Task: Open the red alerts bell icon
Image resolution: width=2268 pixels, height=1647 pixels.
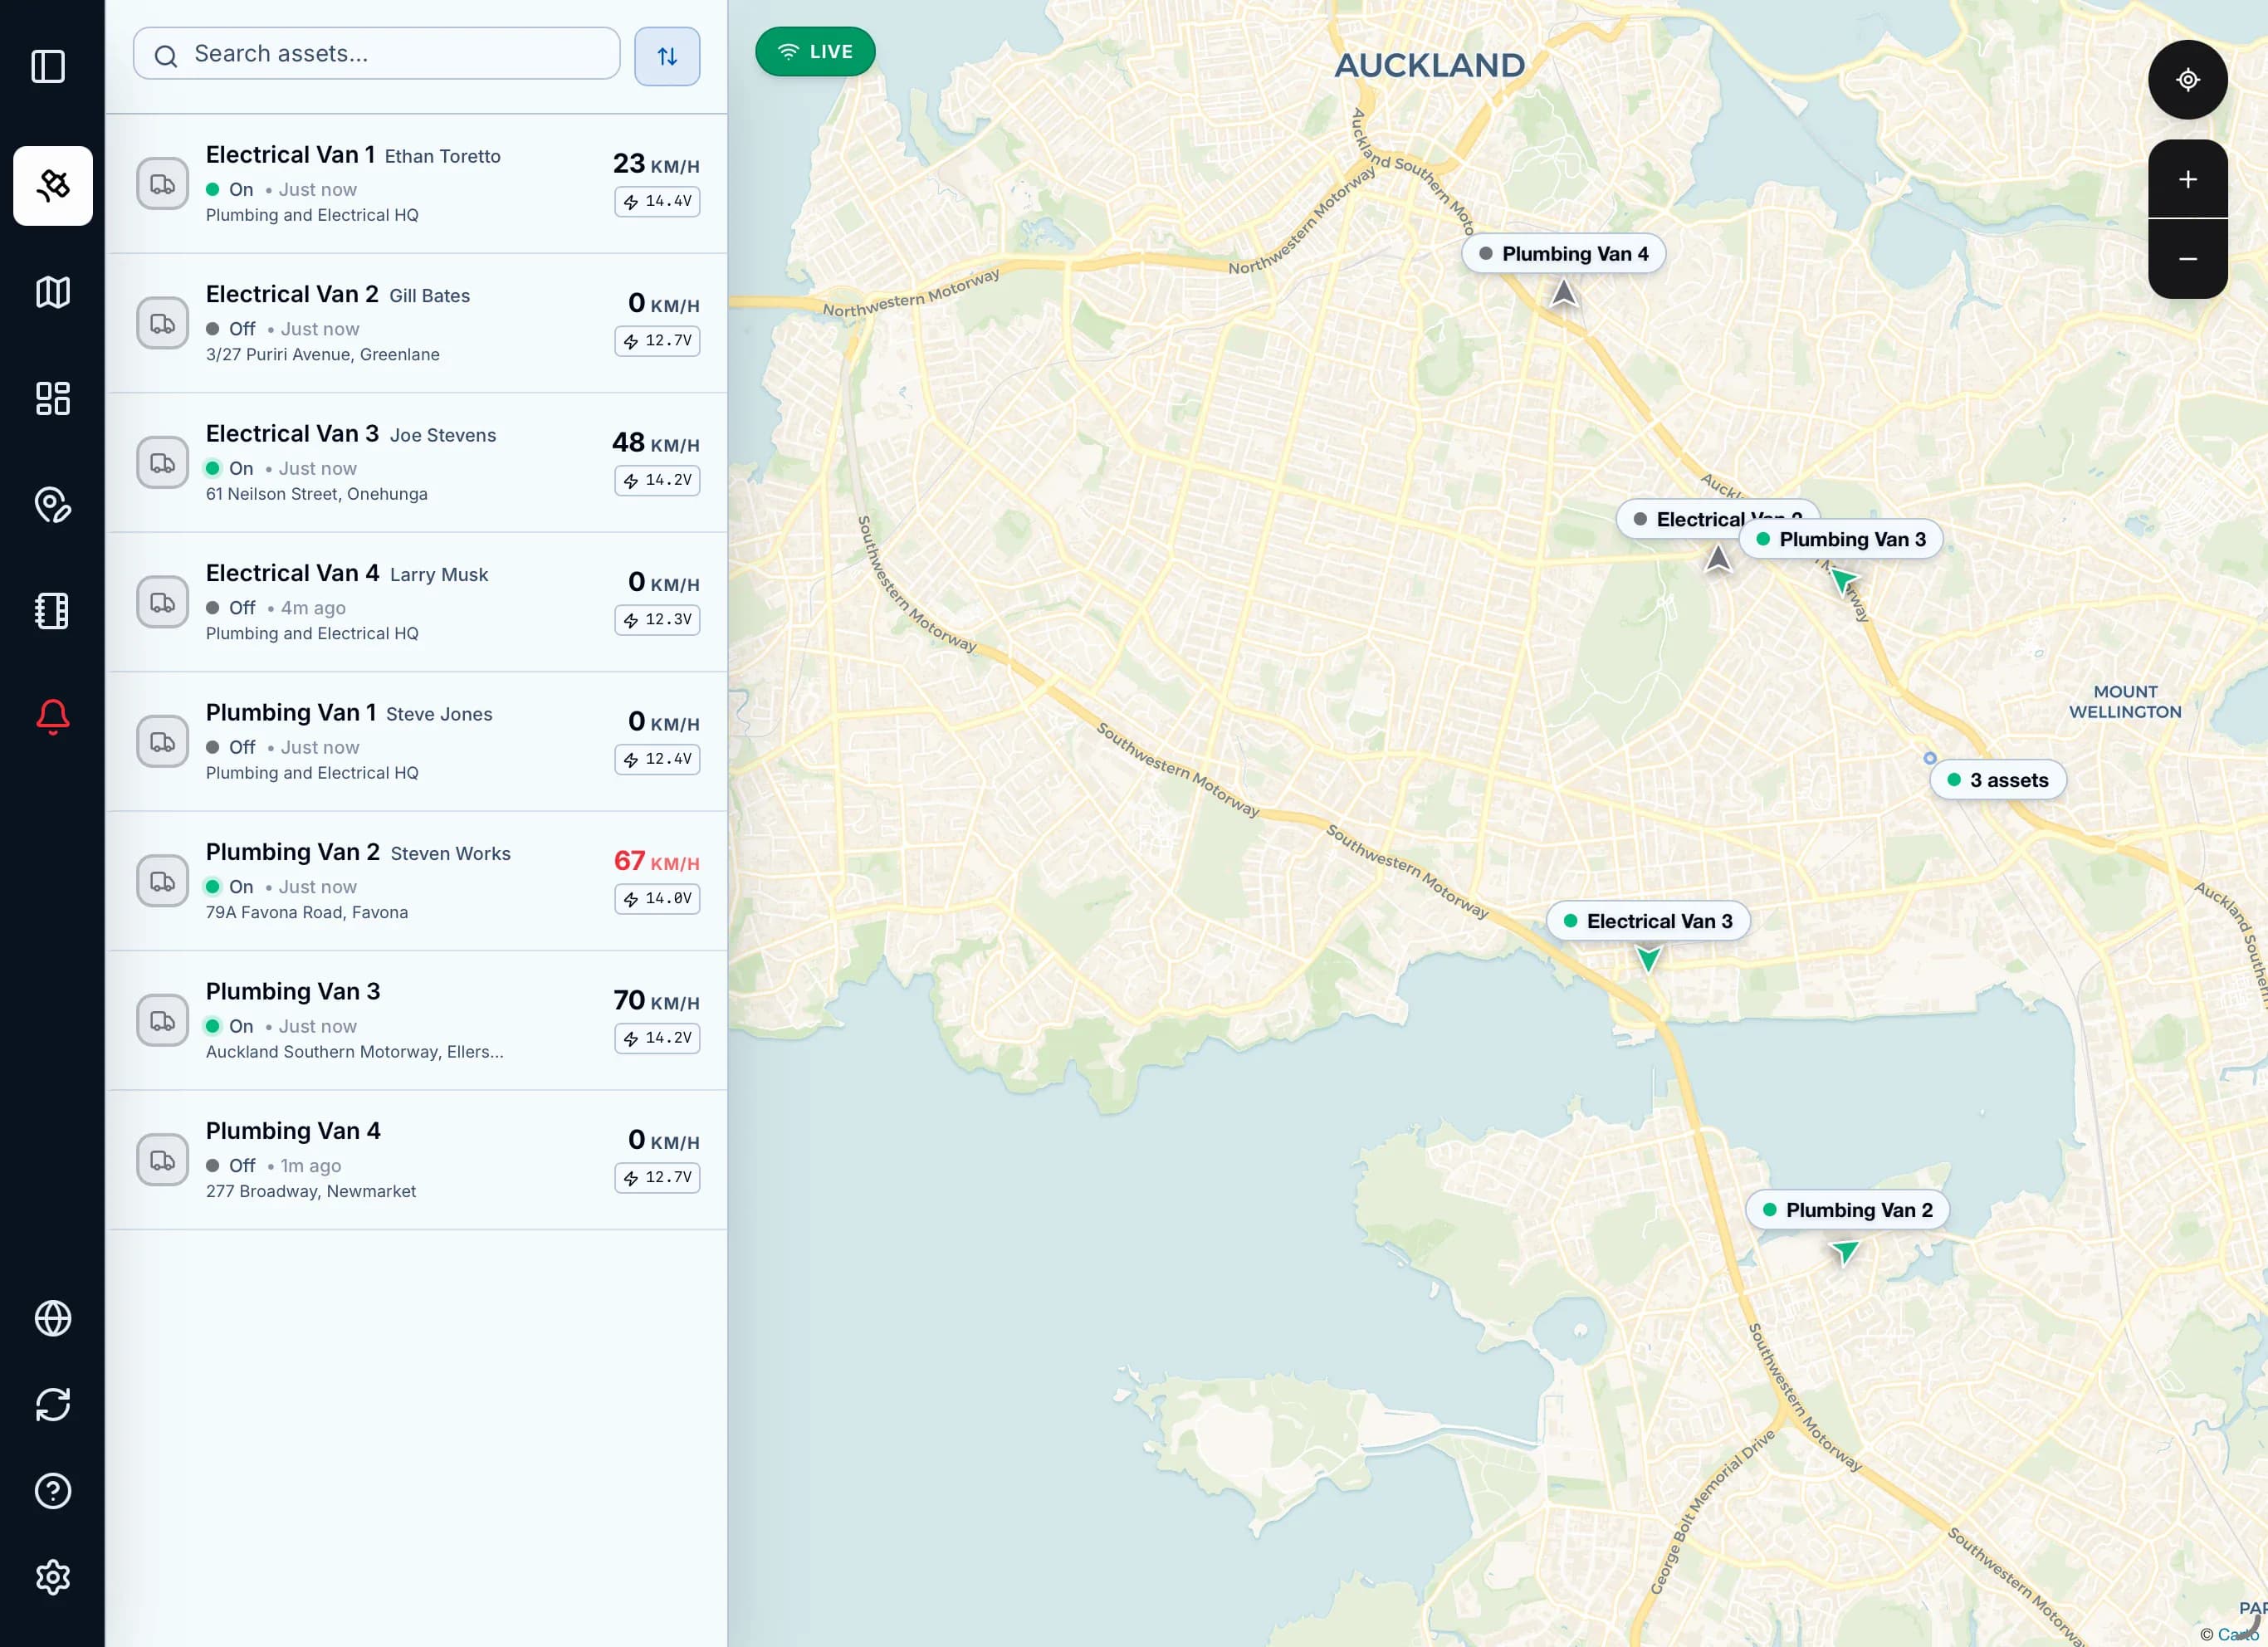Action: coord(53,716)
